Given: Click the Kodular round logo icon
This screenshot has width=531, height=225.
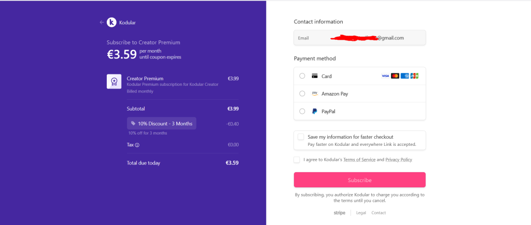Looking at the screenshot, I should 111,22.
